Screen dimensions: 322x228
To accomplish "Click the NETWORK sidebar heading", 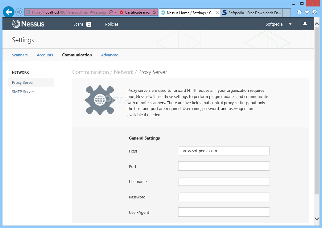I will [20, 72].
